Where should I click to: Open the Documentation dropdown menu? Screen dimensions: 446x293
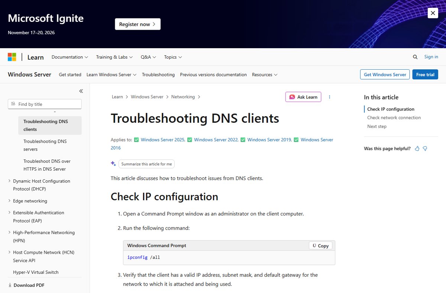pyautogui.click(x=70, y=57)
